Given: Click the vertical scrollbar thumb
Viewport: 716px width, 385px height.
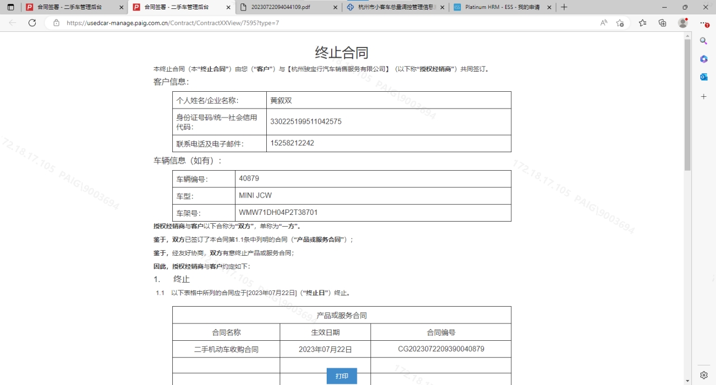Looking at the screenshot, I should click(x=687, y=105).
